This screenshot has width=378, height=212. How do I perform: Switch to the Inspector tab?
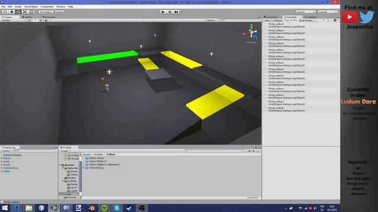(x=271, y=17)
